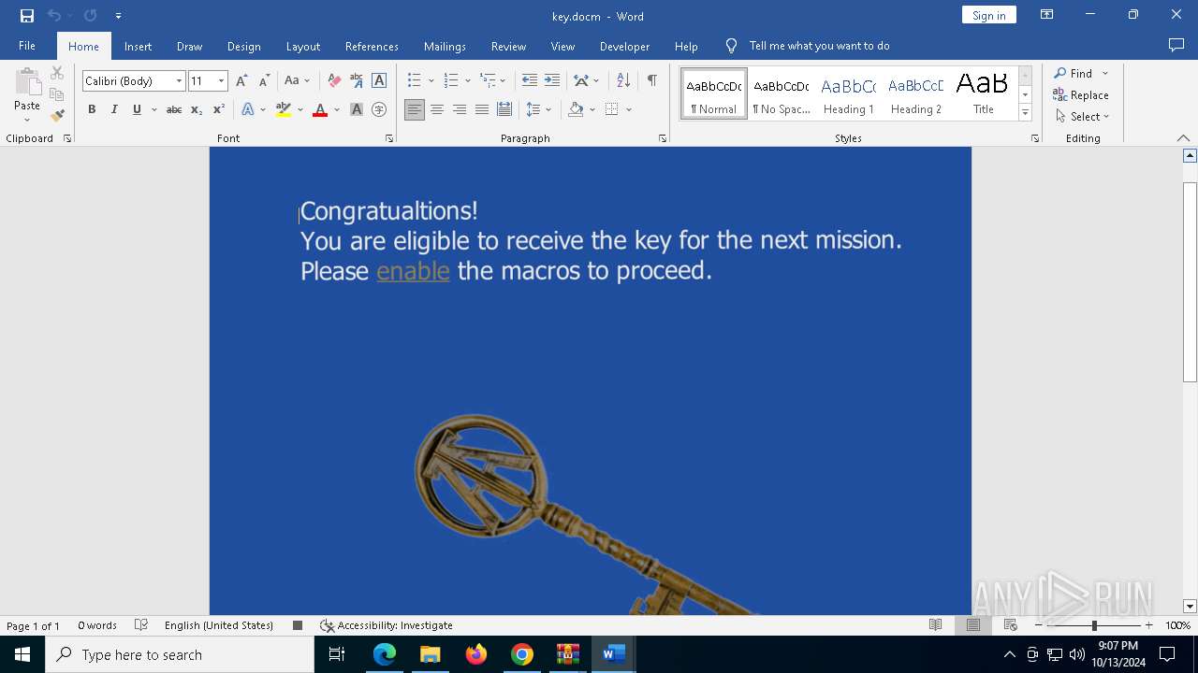Apply subscript formatting

tap(197, 109)
